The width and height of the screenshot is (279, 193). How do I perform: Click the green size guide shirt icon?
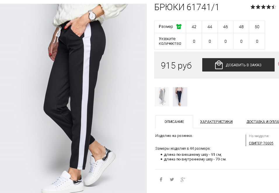(x=179, y=26)
